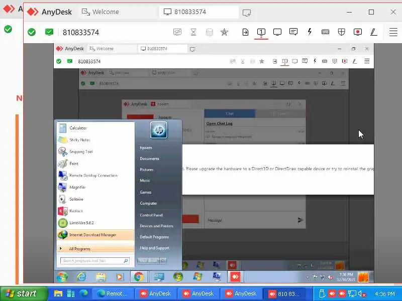The width and height of the screenshot is (402, 301).
Task: Click the lightning Actions icon in outer toolbar
Action: tap(310, 32)
